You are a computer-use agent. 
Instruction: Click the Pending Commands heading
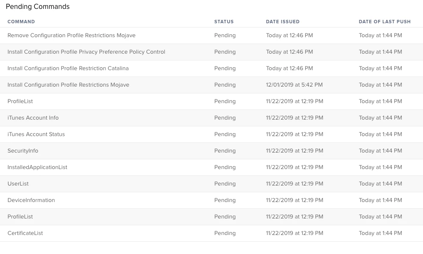coord(38,6)
